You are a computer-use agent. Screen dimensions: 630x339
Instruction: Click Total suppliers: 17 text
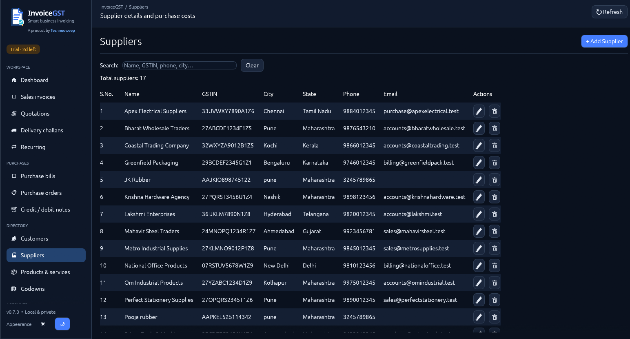pos(123,78)
